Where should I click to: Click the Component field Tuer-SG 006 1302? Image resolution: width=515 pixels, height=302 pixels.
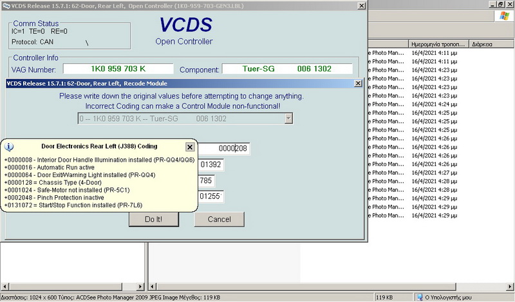coord(287,69)
